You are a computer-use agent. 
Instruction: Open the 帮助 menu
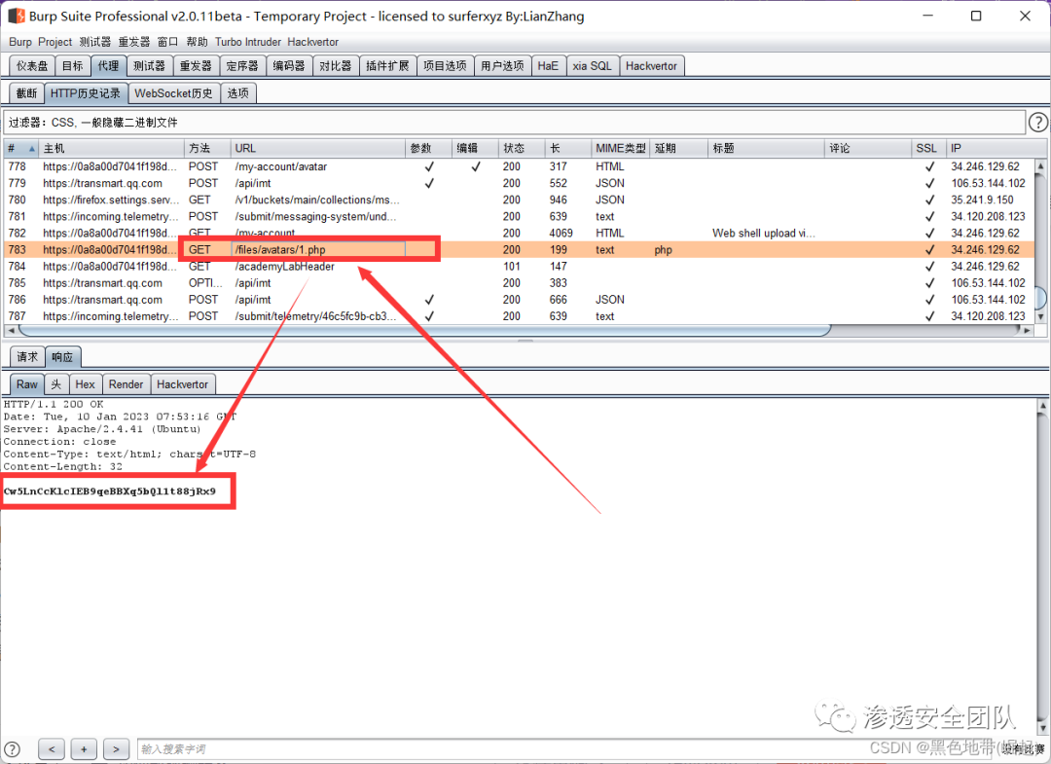[197, 42]
